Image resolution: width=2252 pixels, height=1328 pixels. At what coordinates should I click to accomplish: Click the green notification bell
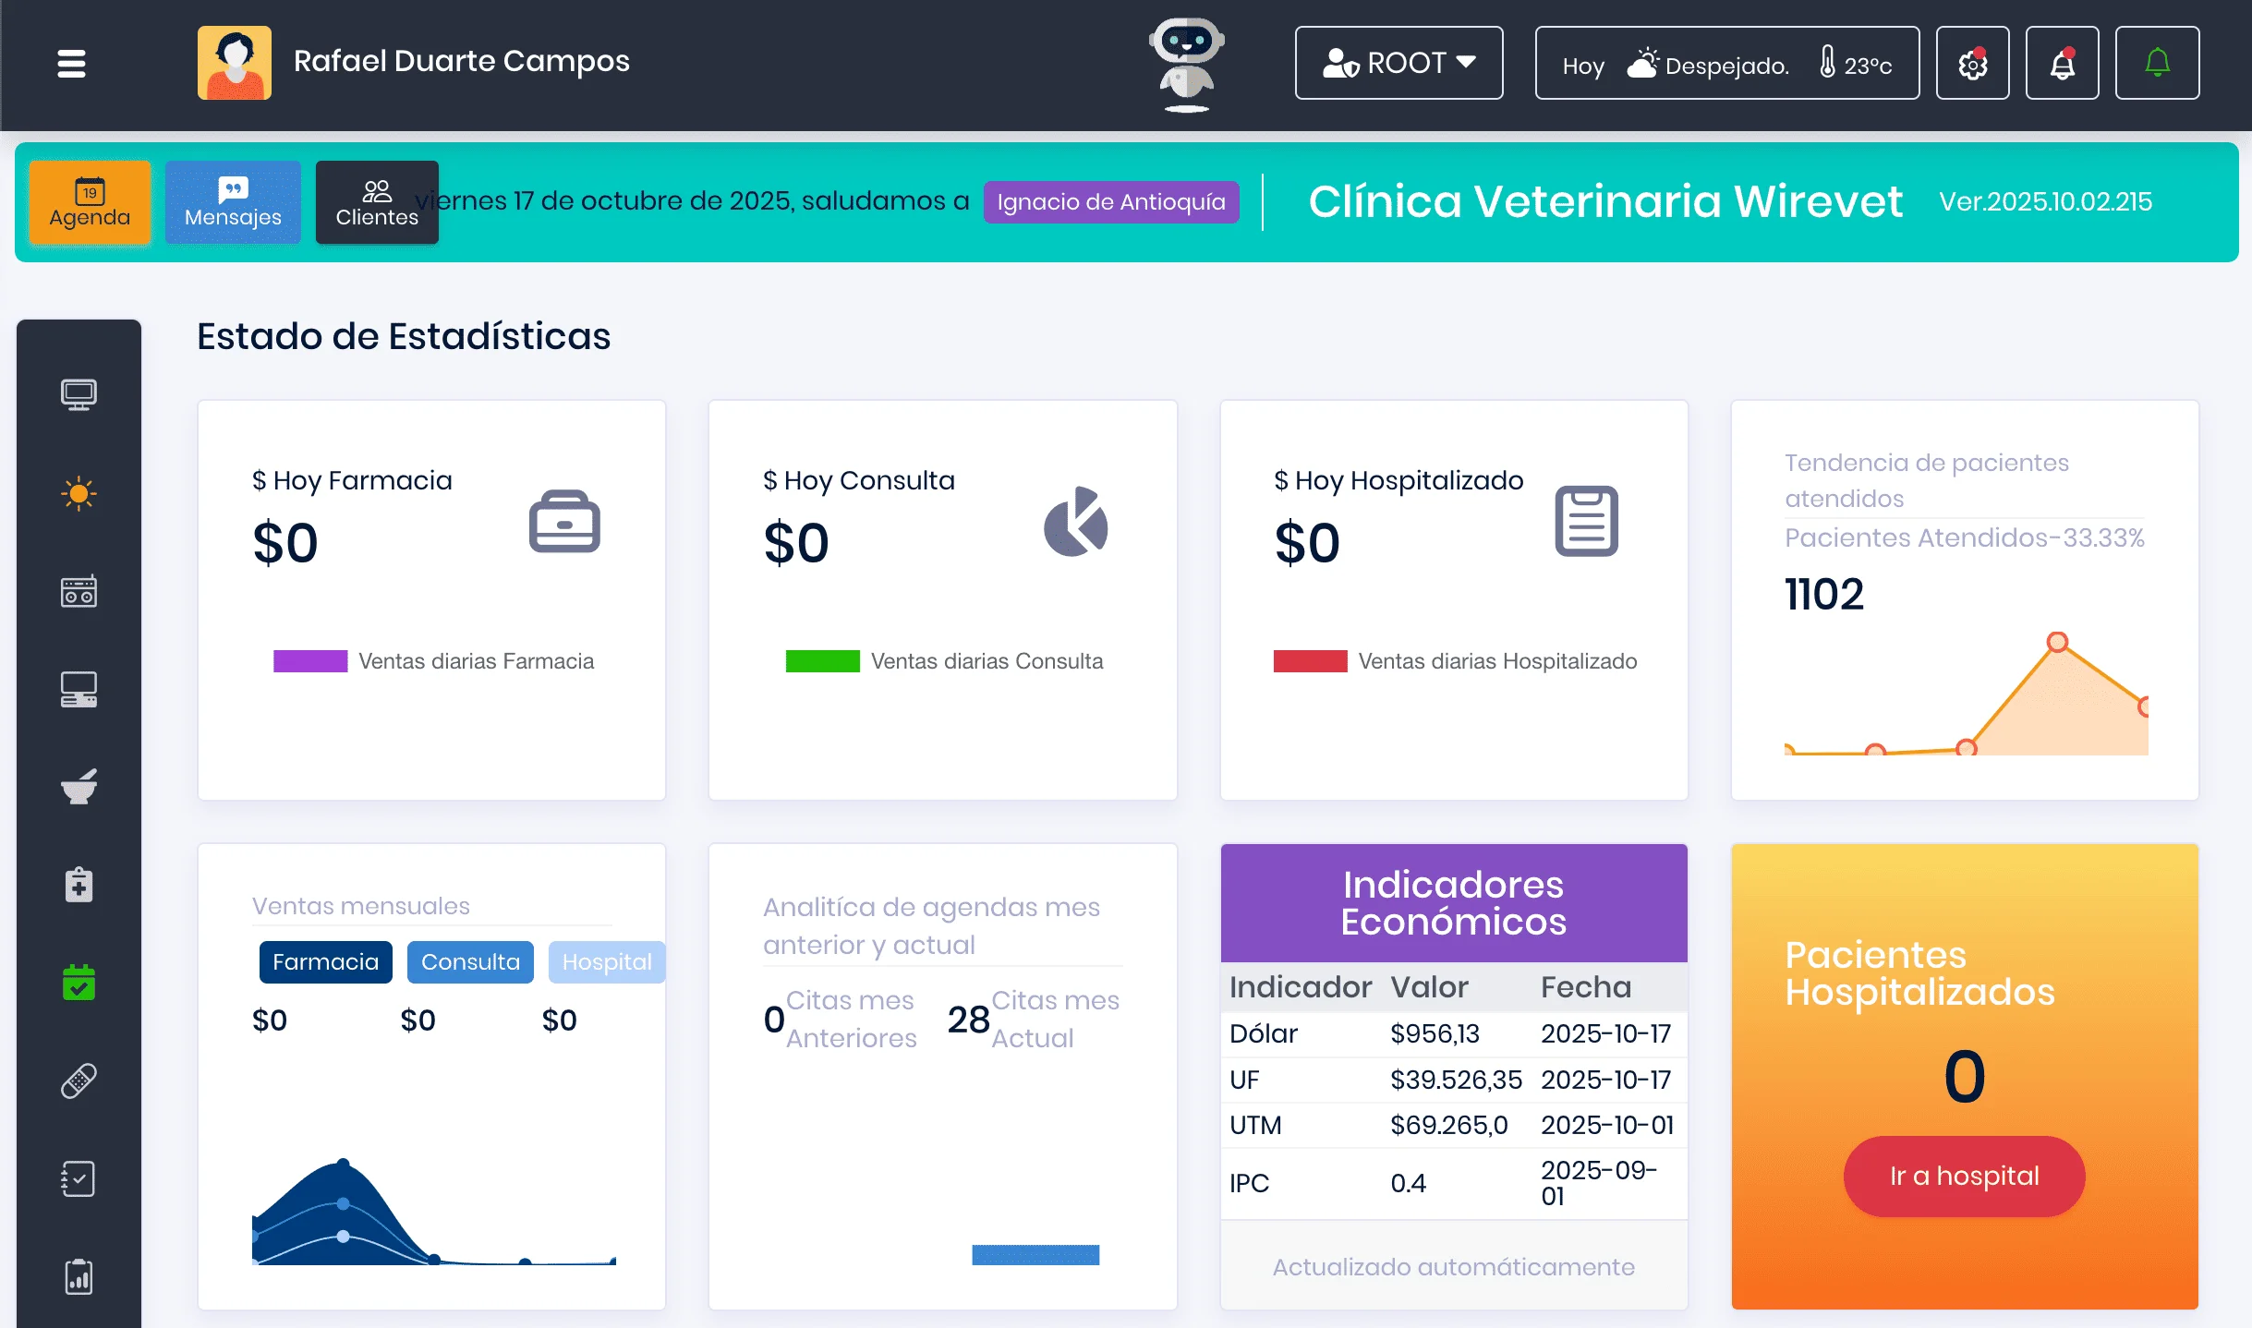click(2158, 63)
